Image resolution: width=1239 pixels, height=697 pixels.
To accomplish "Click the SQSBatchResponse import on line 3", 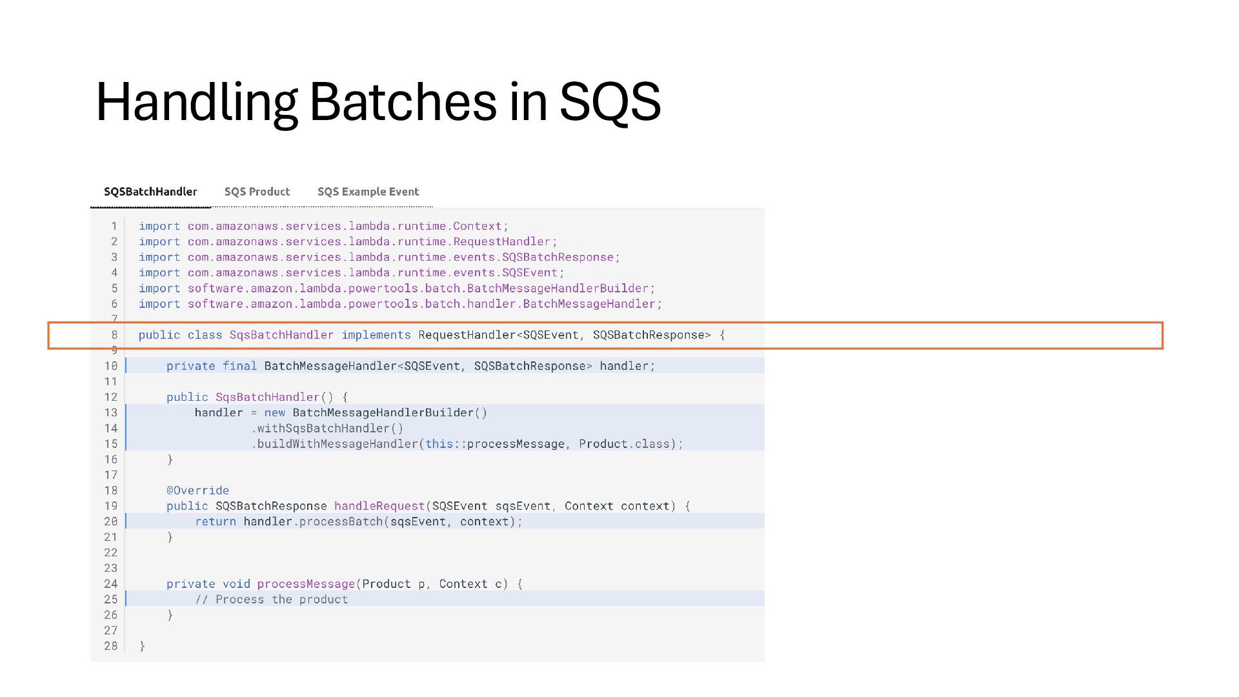I will coord(379,257).
